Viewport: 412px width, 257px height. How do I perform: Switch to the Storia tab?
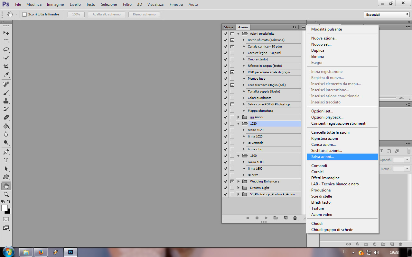[x=229, y=27]
